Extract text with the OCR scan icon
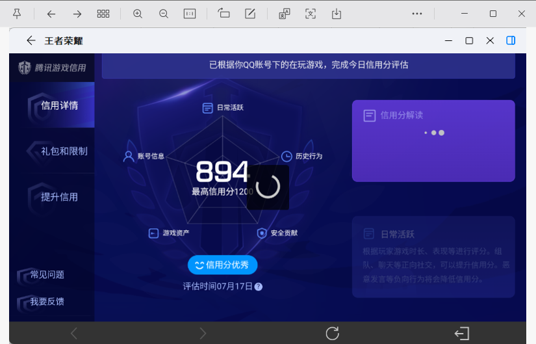This screenshot has width=536, height=344. 311,14
